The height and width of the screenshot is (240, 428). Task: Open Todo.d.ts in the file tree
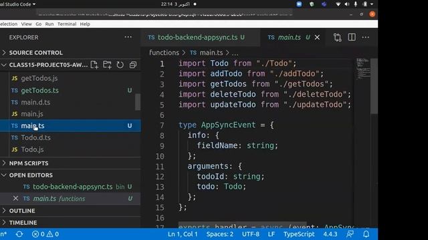tap(70, 138)
